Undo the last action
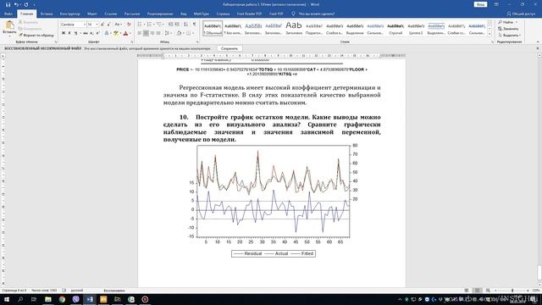 [x=16, y=4]
